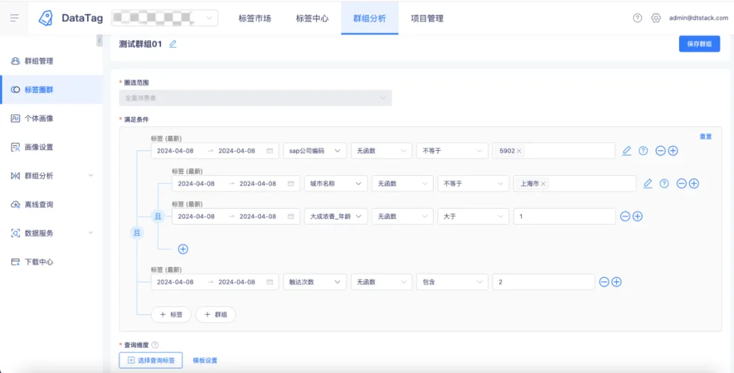Open settings gear icon in header

pyautogui.click(x=656, y=18)
